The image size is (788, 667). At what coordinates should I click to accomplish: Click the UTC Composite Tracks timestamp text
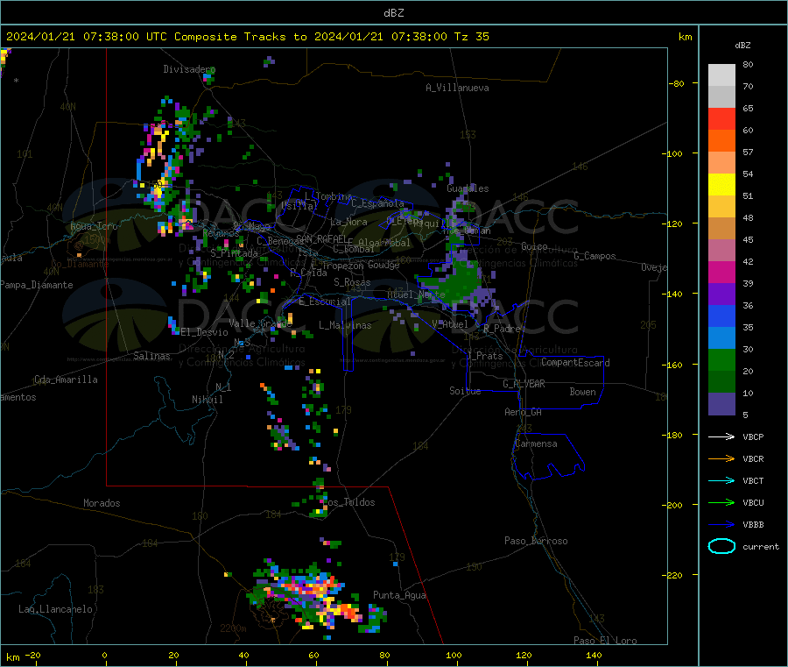tap(248, 37)
